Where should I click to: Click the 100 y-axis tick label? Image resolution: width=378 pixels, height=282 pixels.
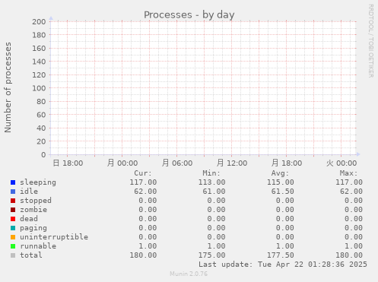[39, 88]
